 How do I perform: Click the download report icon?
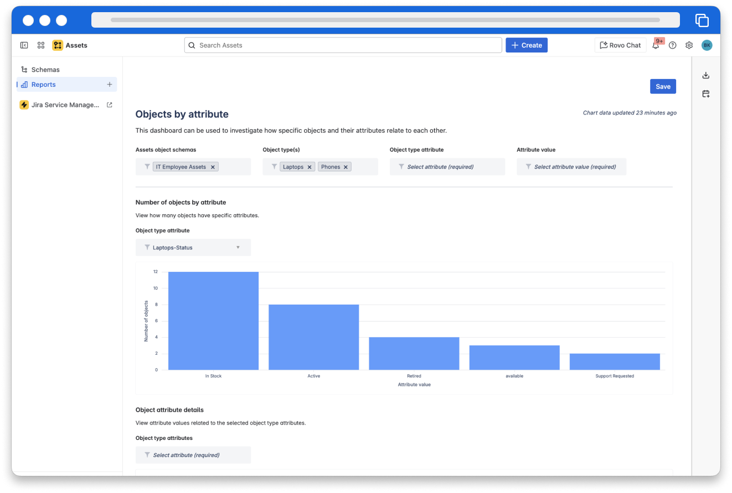point(706,76)
